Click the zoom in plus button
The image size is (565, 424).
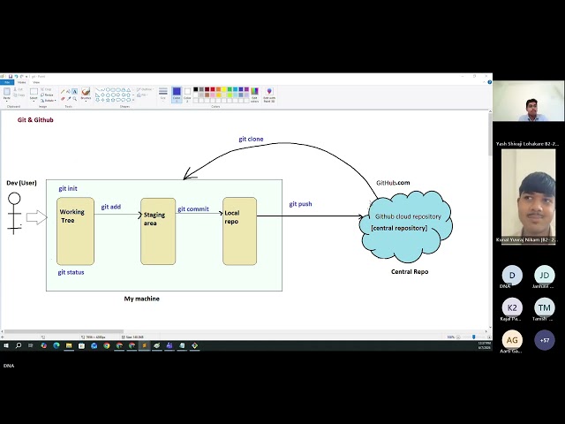[487, 337]
